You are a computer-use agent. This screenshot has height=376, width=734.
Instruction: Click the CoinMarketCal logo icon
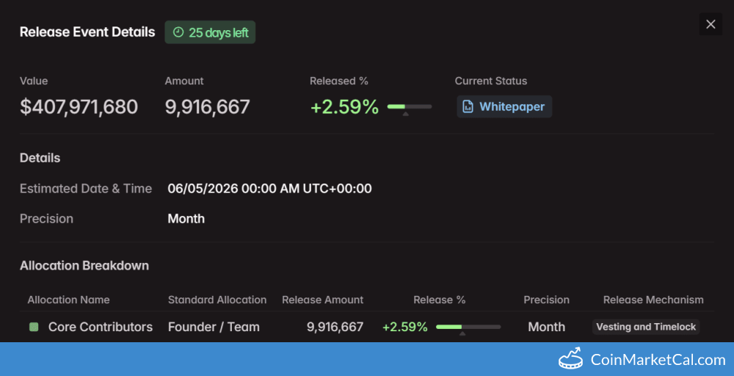(x=571, y=359)
